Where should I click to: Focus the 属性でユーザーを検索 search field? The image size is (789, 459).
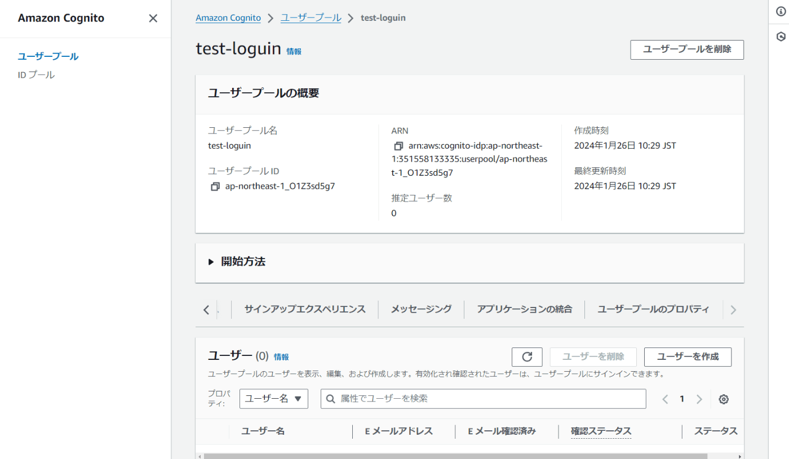pyautogui.click(x=484, y=399)
